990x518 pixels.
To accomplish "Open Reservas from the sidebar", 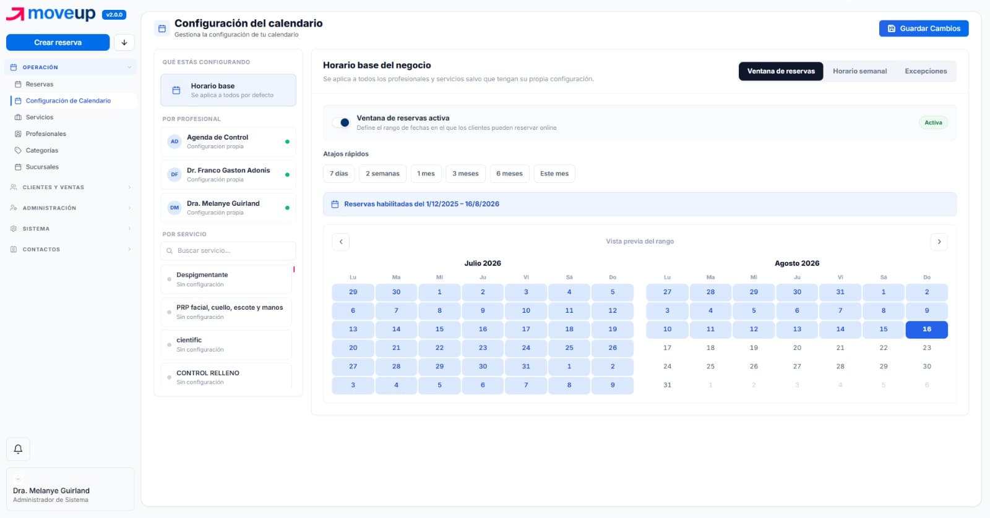I will (40, 84).
